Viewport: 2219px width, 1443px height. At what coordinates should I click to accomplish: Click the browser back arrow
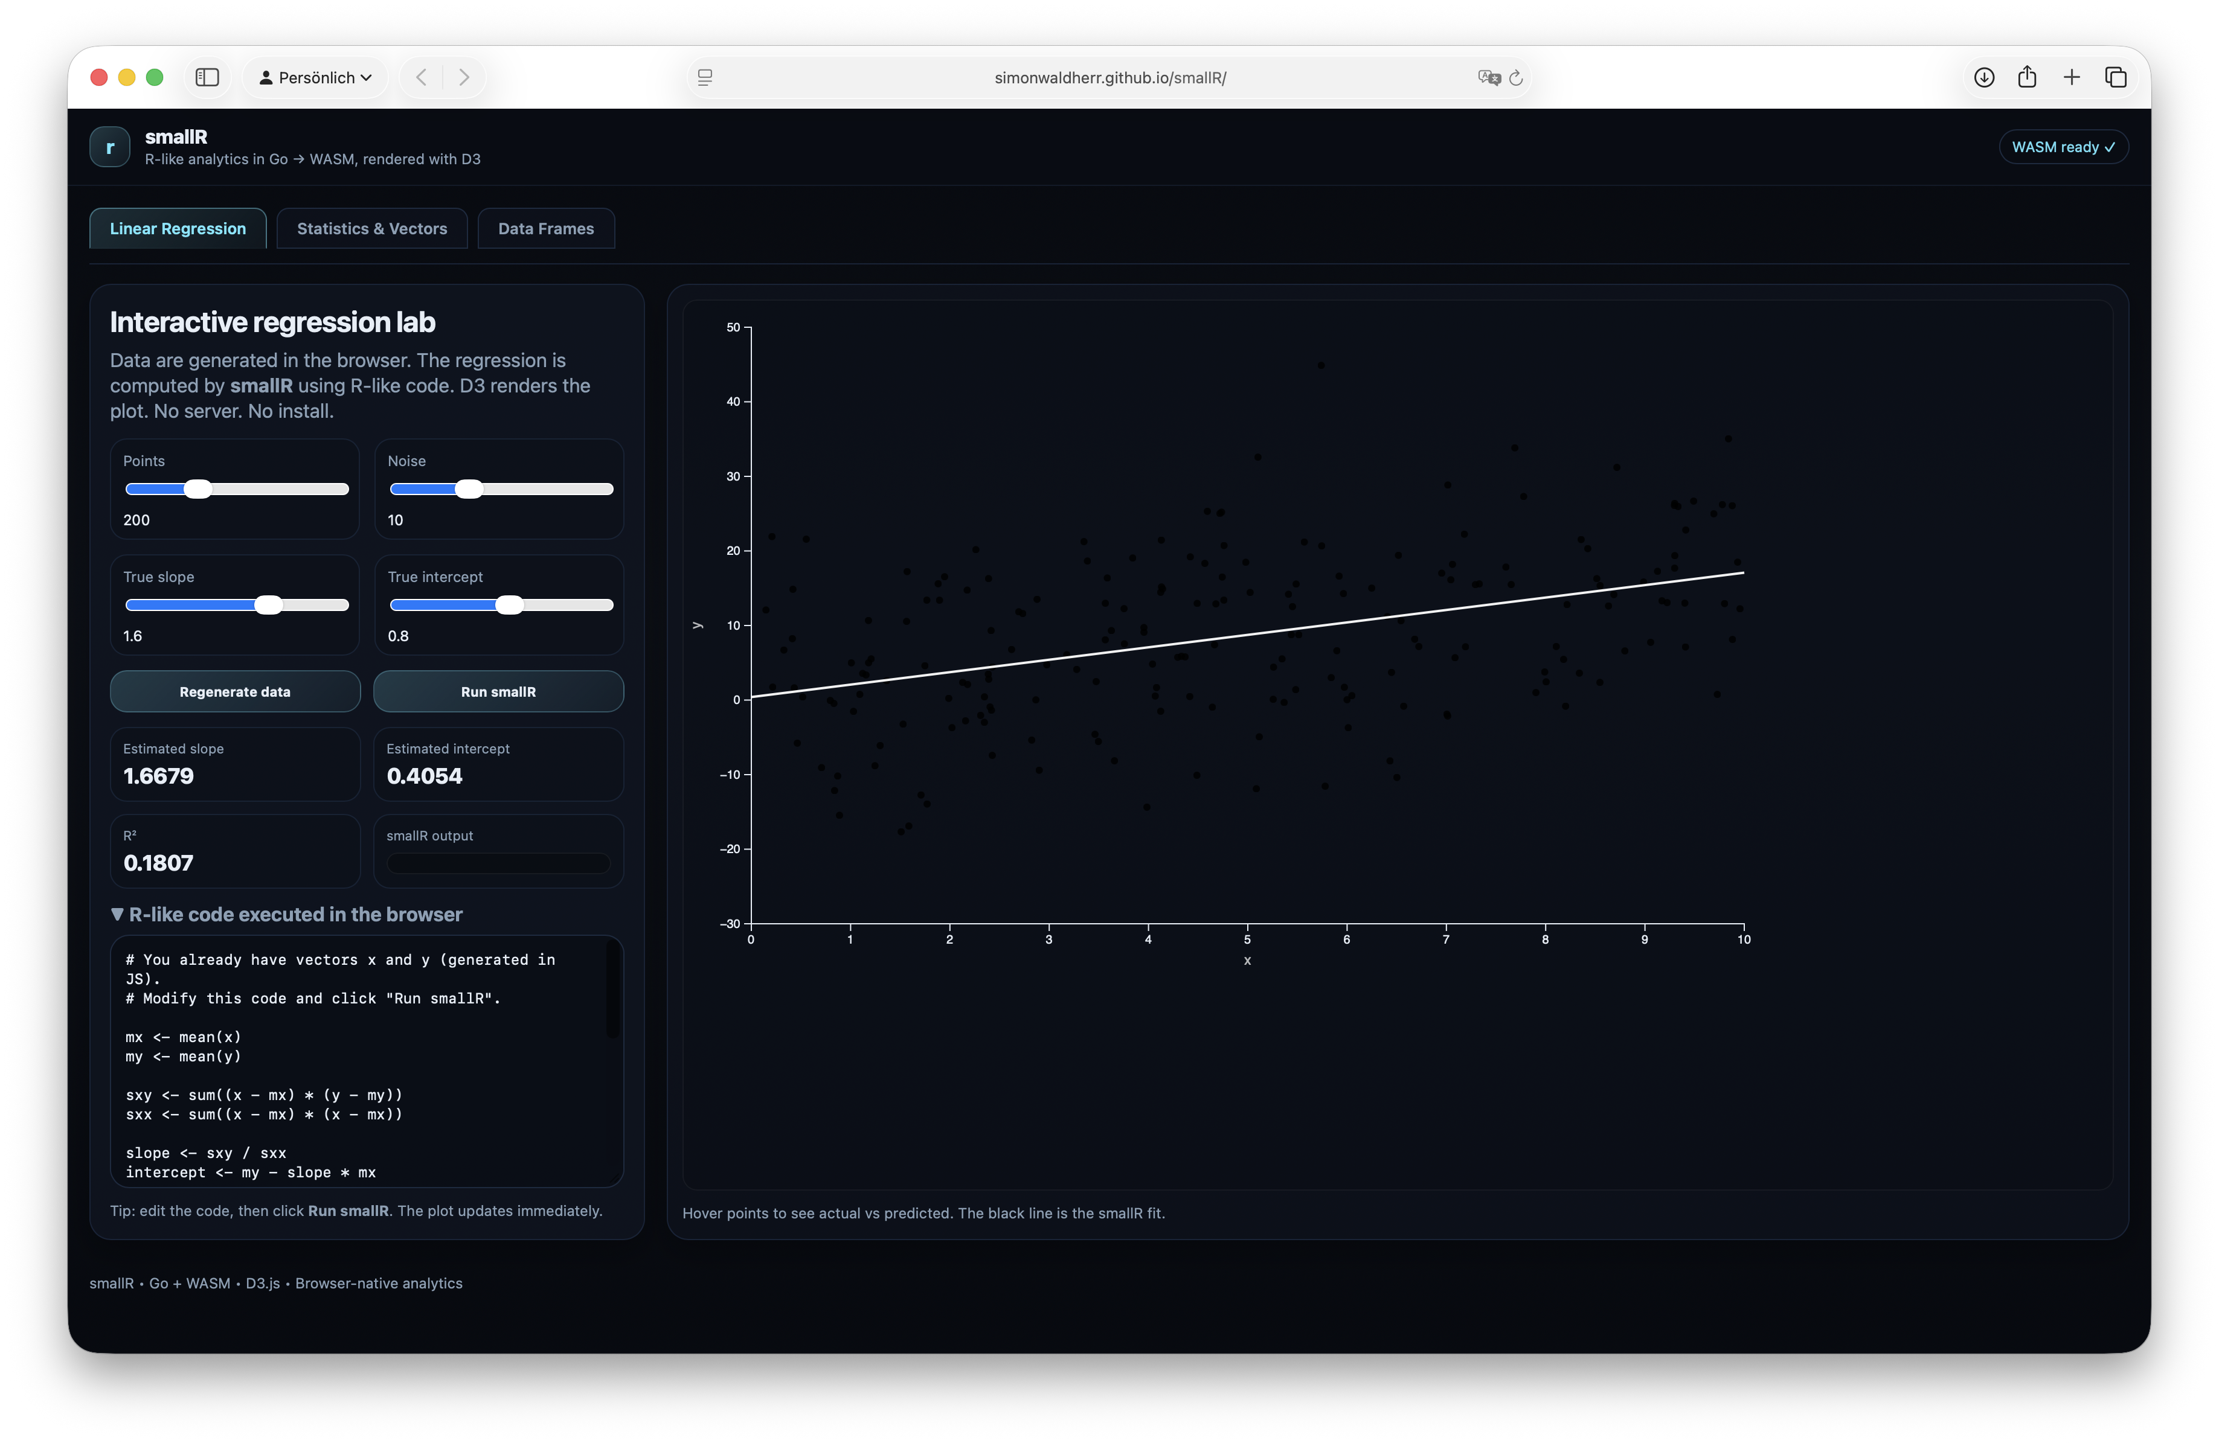point(422,77)
